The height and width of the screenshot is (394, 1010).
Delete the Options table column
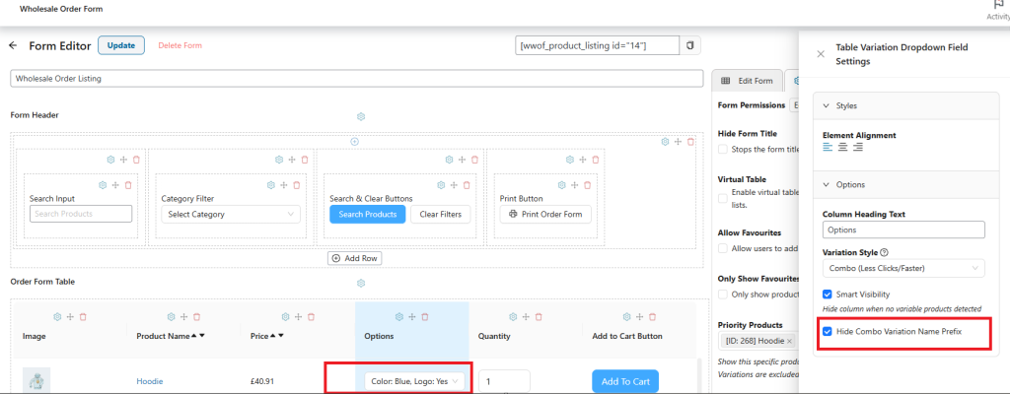tap(425, 317)
